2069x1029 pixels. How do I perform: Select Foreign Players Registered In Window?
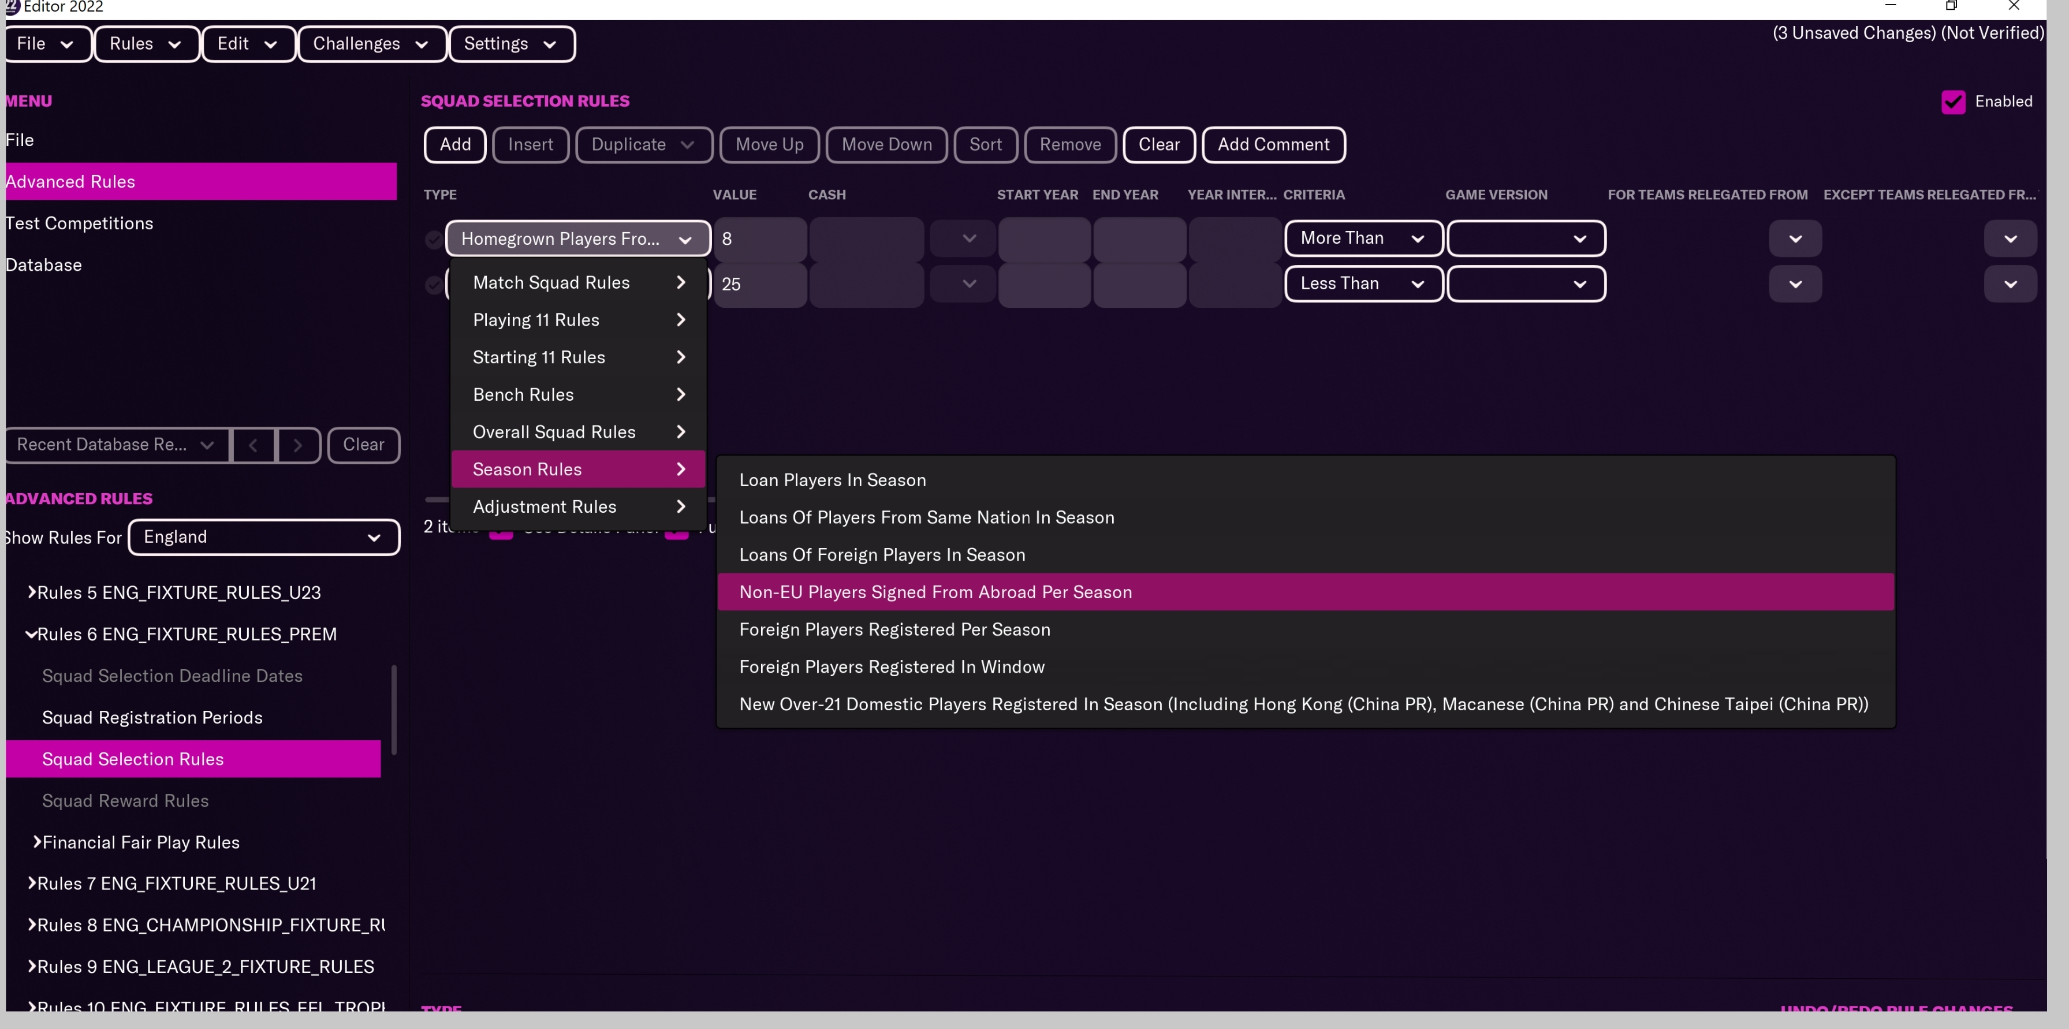1306,667
